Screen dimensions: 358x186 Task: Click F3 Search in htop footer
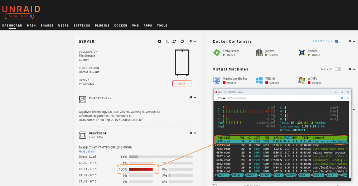coord(249,175)
